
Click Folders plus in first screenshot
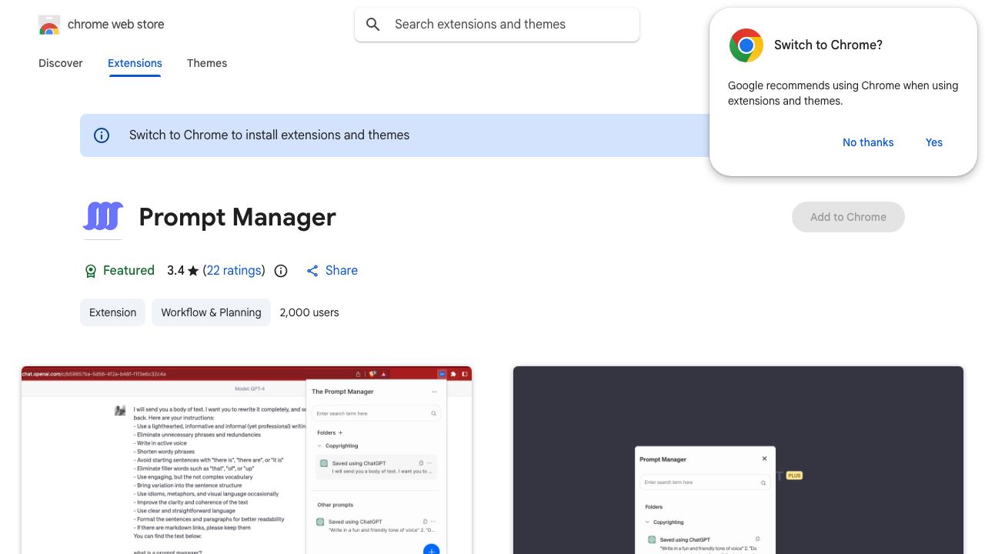click(341, 432)
